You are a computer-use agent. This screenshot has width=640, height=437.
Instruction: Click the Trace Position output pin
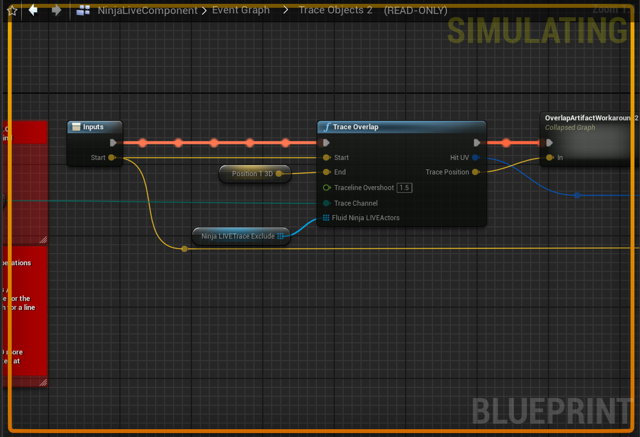pyautogui.click(x=475, y=172)
